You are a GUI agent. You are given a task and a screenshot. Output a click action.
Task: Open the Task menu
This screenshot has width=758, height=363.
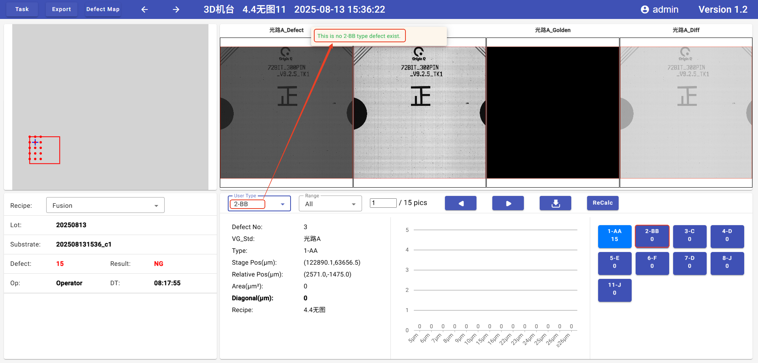coord(22,9)
